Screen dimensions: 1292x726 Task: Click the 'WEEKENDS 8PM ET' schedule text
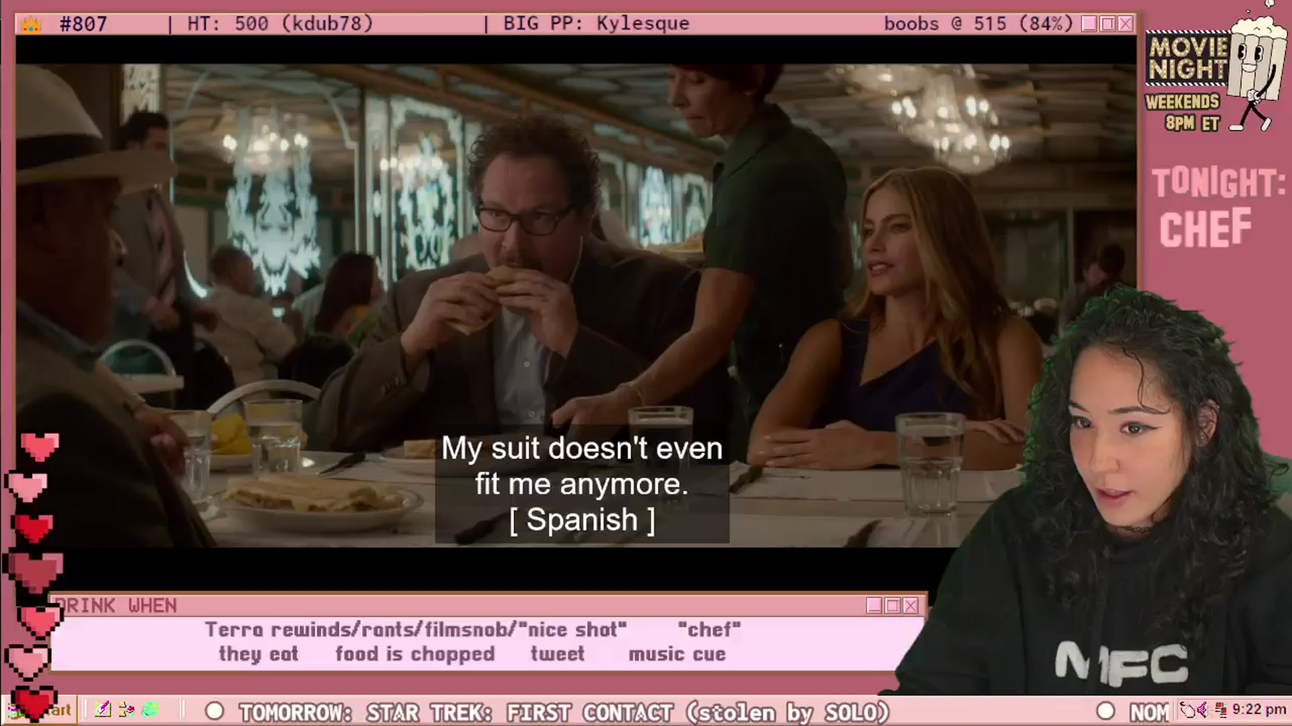pyautogui.click(x=1182, y=112)
